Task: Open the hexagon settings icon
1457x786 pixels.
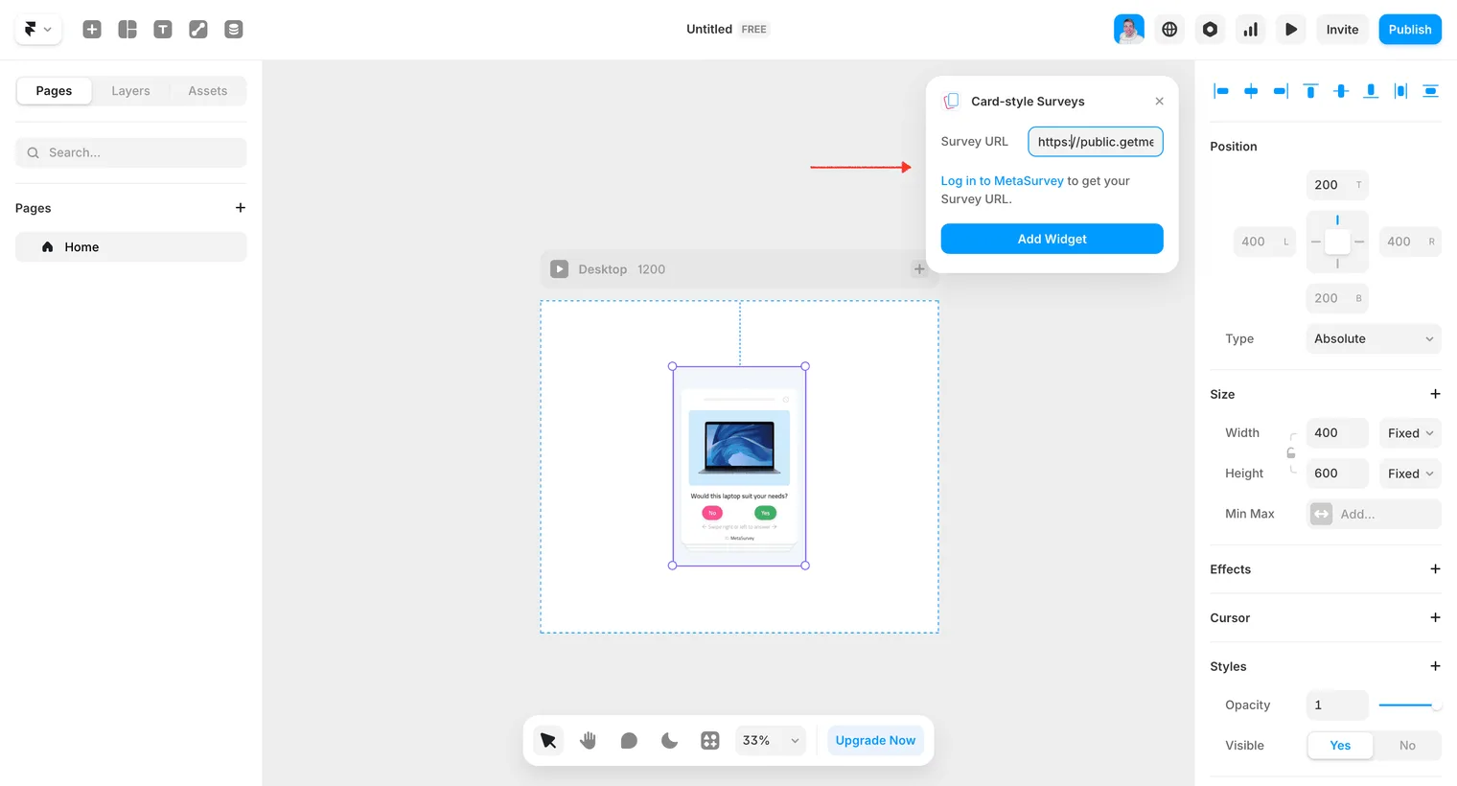Action: [1210, 30]
